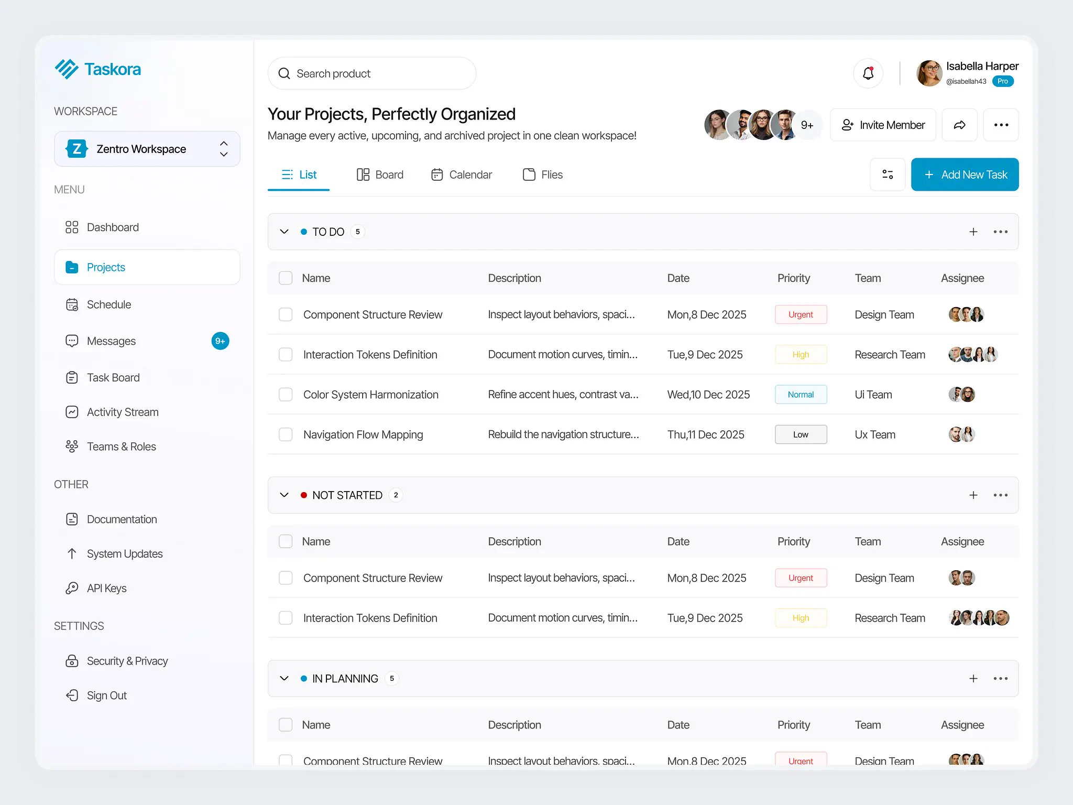Click plus icon in TO DO section
Viewport: 1073px width, 805px height.
click(x=973, y=232)
